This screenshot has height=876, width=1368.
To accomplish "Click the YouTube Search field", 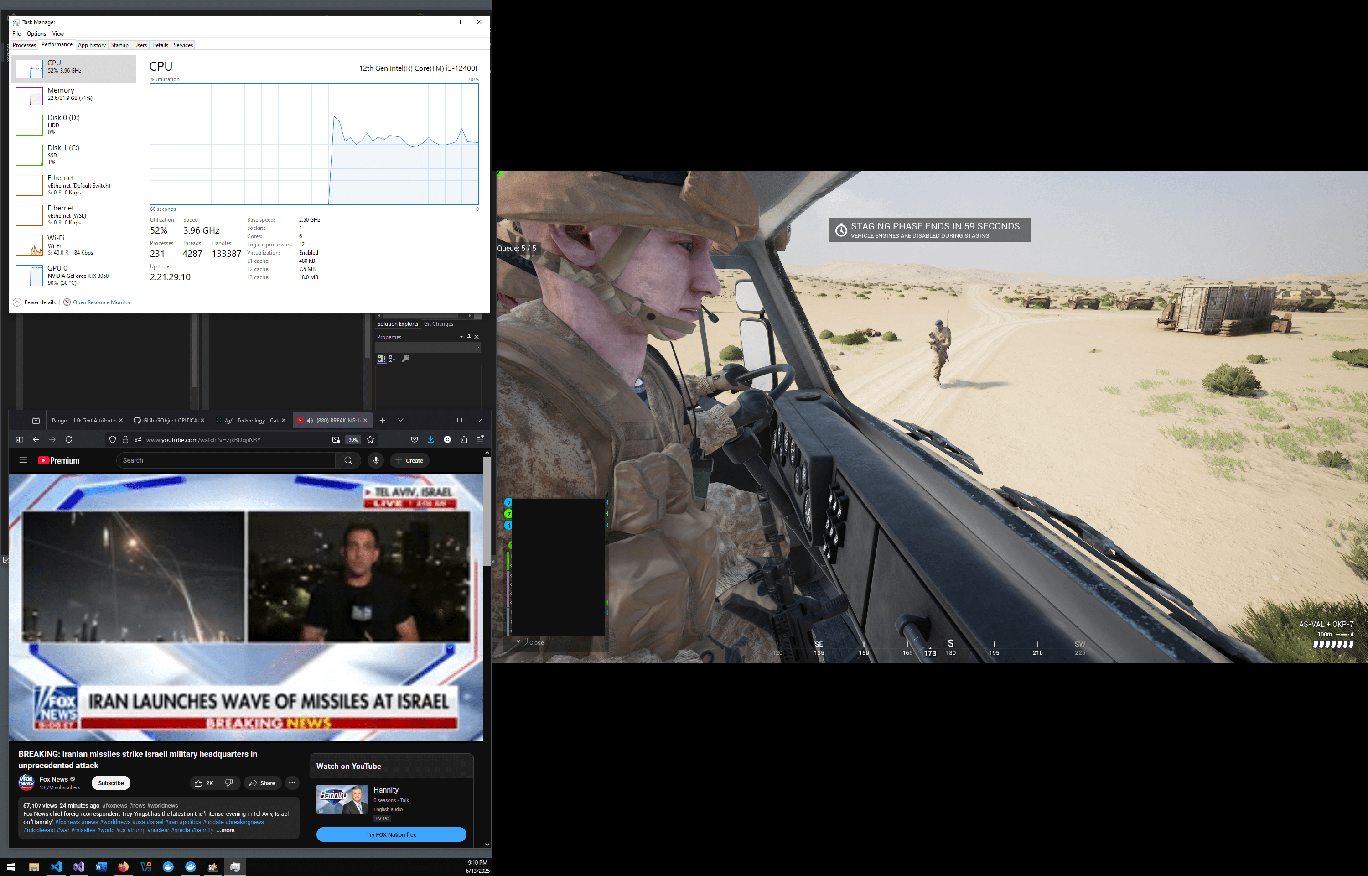I will pos(226,461).
